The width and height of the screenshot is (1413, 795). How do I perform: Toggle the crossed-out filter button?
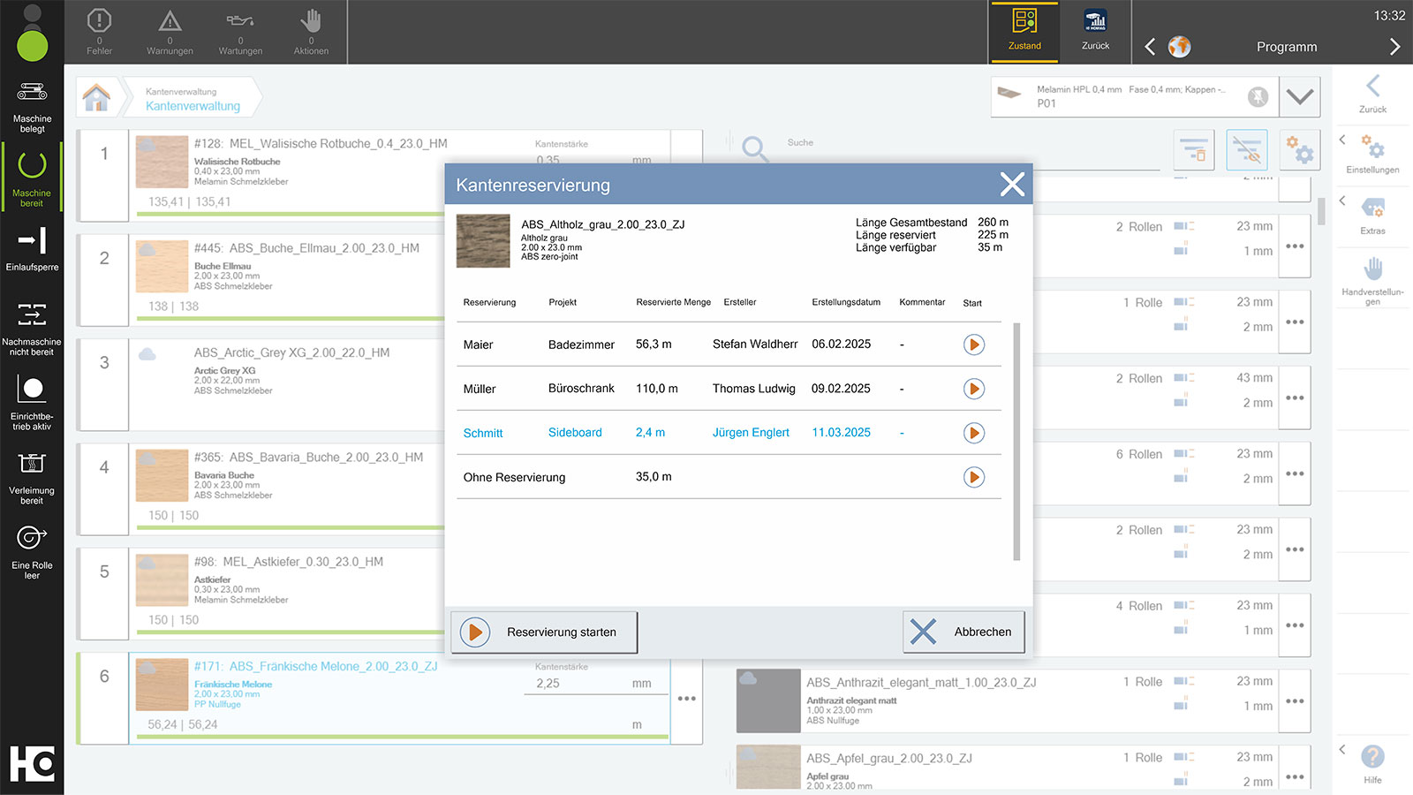tap(1247, 151)
